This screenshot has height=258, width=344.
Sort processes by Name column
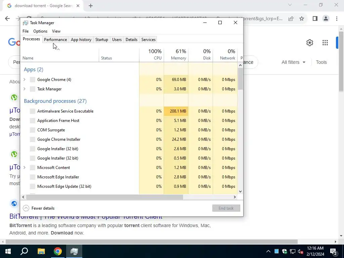(x=60, y=54)
